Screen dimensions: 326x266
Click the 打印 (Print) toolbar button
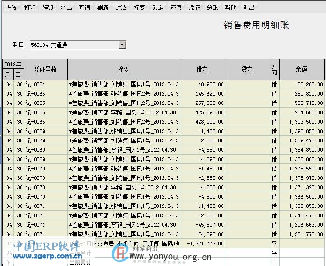(30, 7)
